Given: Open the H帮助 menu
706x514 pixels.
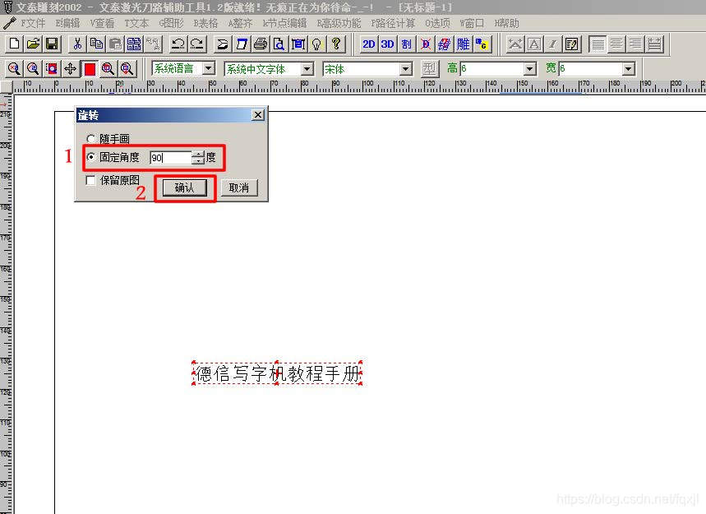Looking at the screenshot, I should coord(506,23).
